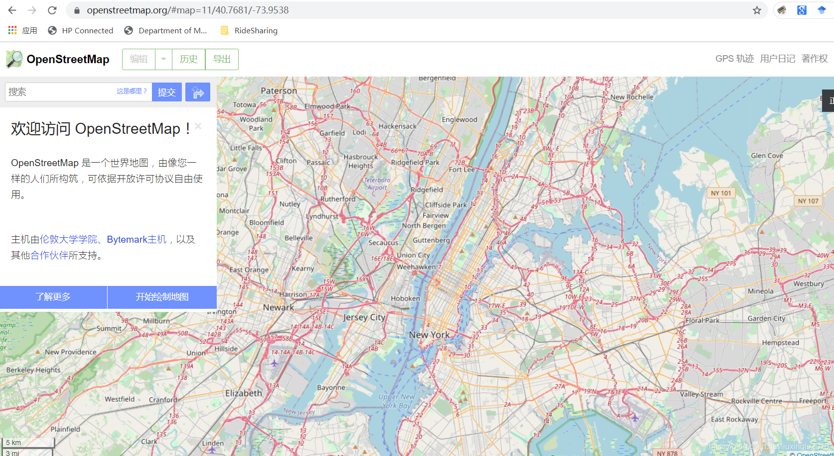Click the HTTPS lock icon in address bar
834x456 pixels.
(76, 10)
